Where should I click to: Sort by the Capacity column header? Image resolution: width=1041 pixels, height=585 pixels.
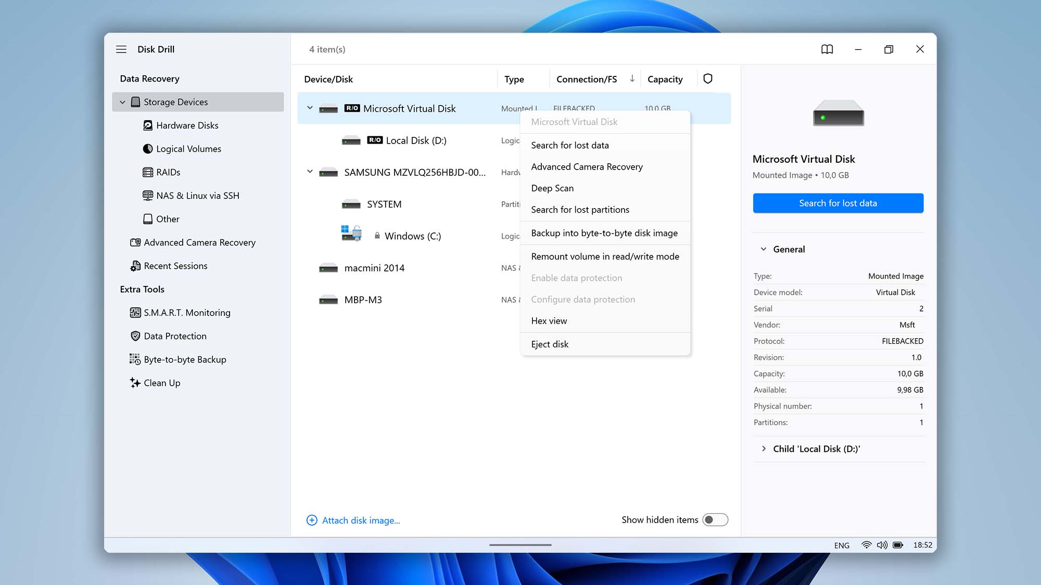(665, 79)
